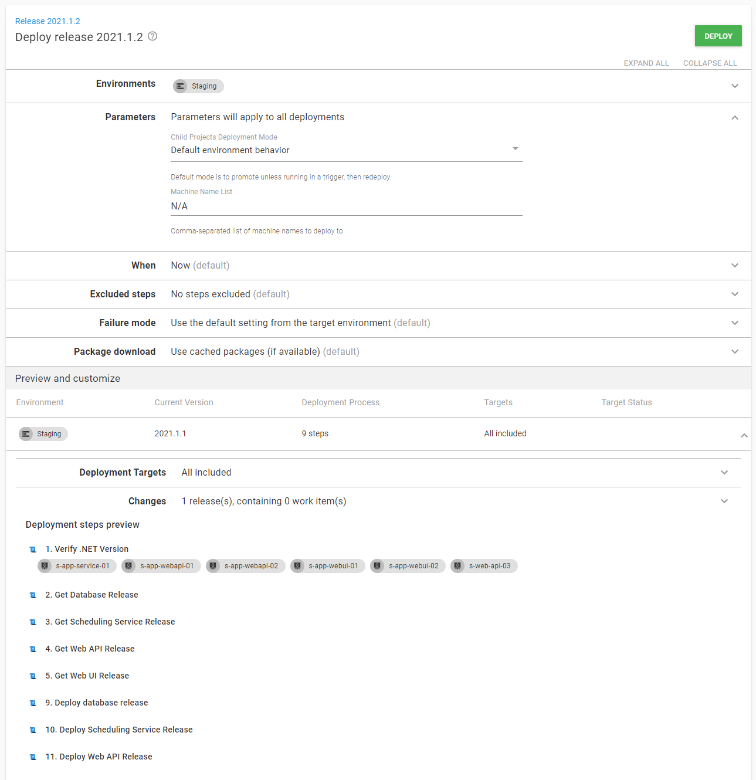Click the script icon beside Deploy Web API Release
756x780 pixels.
click(x=32, y=757)
